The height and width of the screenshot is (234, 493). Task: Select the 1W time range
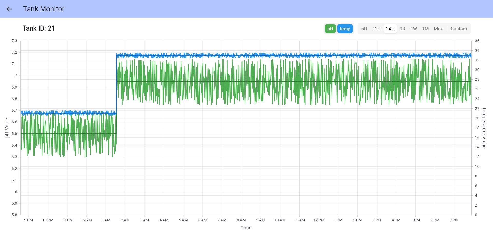414,29
